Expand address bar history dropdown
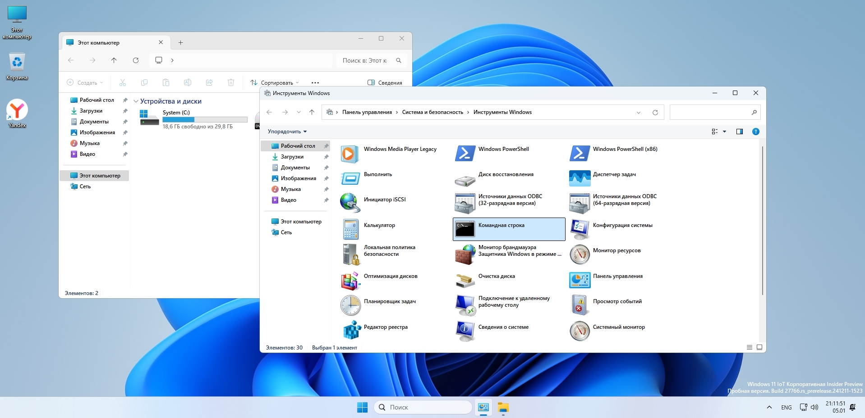 pyautogui.click(x=639, y=113)
